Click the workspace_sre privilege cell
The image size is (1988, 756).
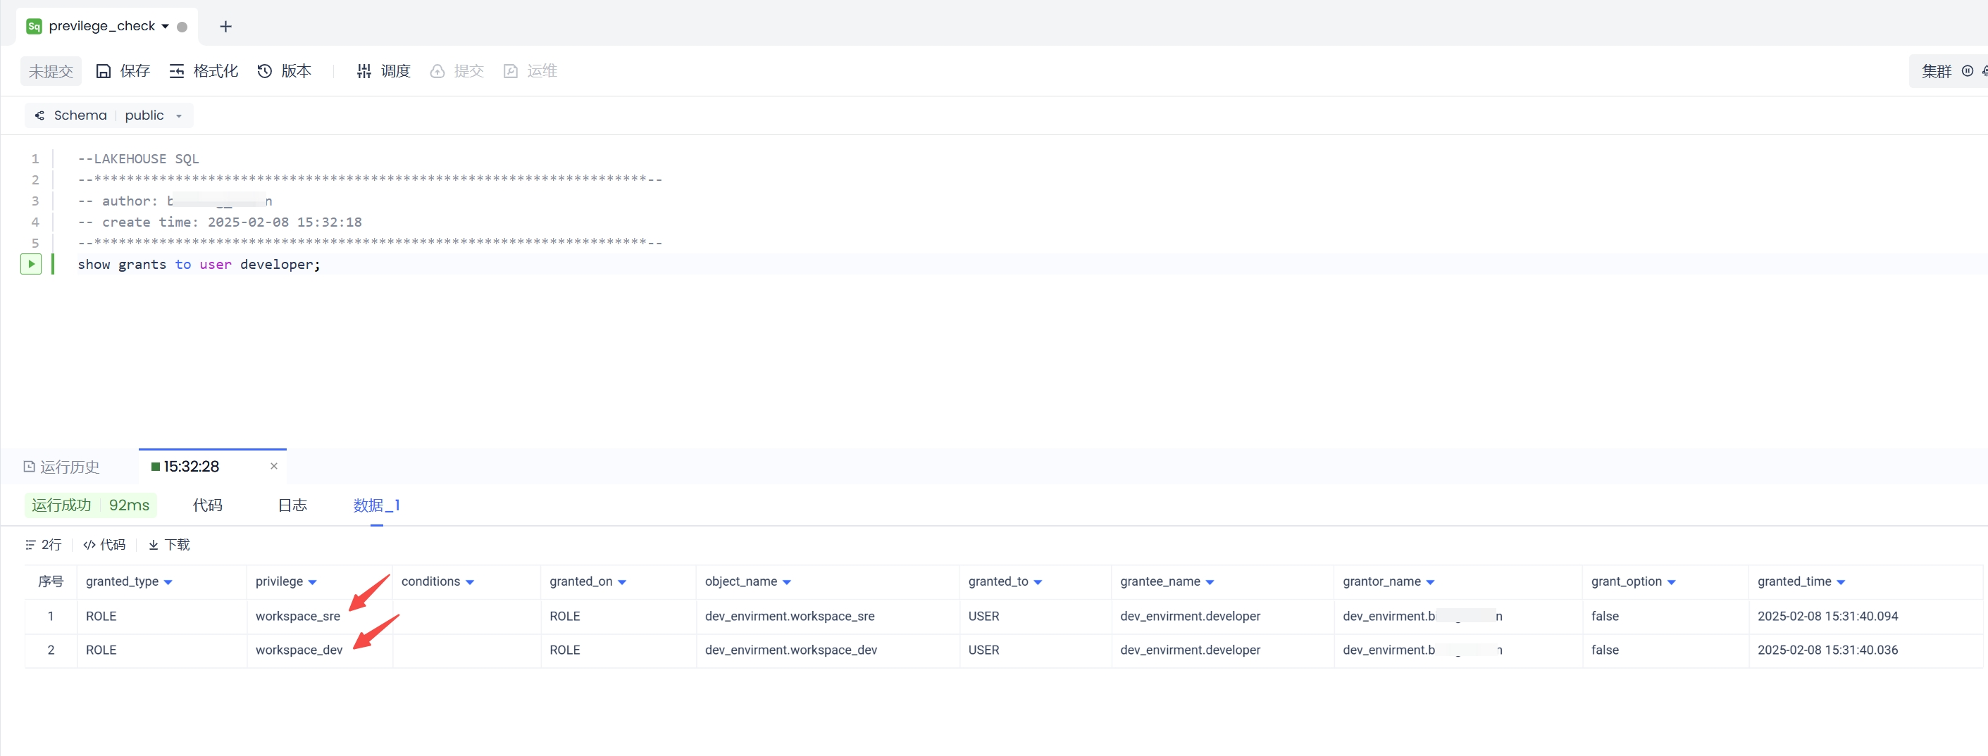298,617
